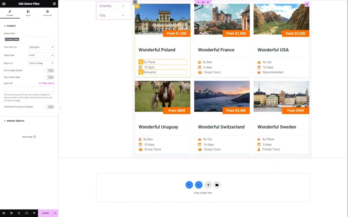
Task: Click the preview changes eye icon
Action: [x=34, y=213]
